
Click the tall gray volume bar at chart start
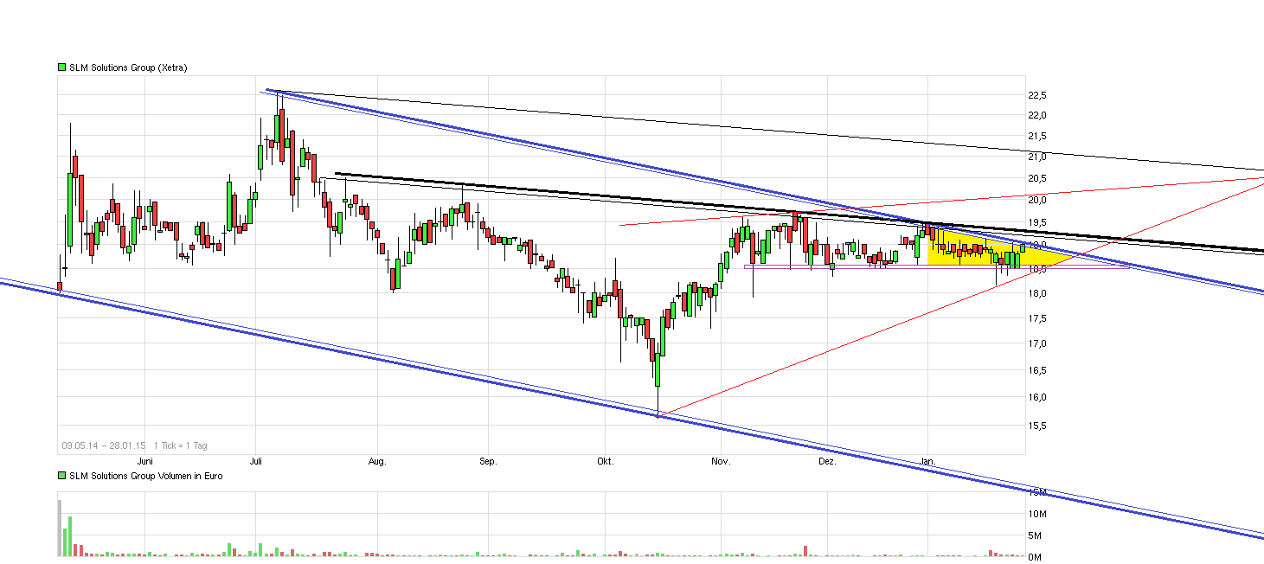60,528
